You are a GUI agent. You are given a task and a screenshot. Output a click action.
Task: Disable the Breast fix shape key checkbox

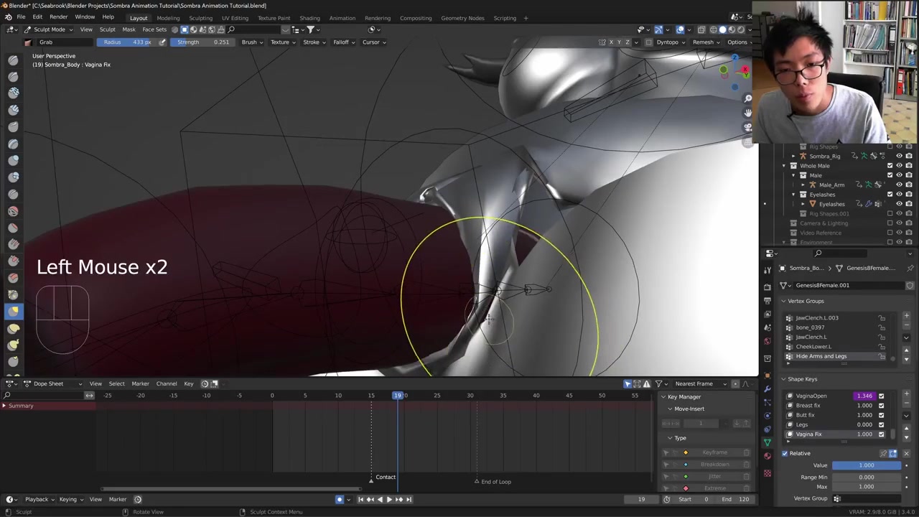pos(881,406)
